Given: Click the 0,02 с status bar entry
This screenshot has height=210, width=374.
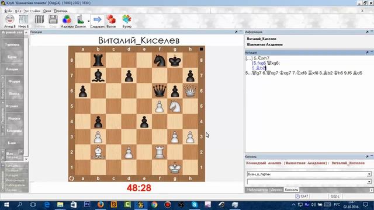Looking at the screenshot, I should click(x=335, y=196).
